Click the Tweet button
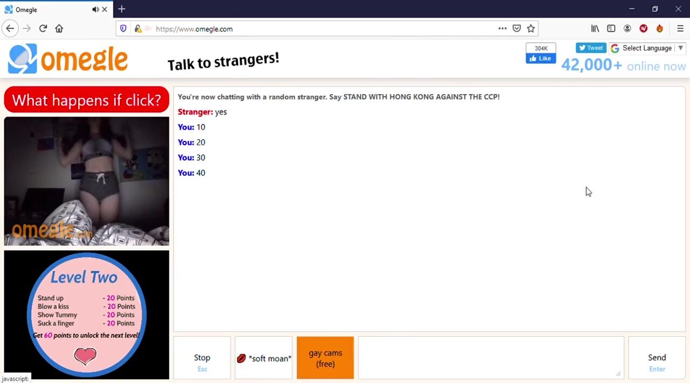Screen dimensions: 690x383 pyautogui.click(x=591, y=48)
